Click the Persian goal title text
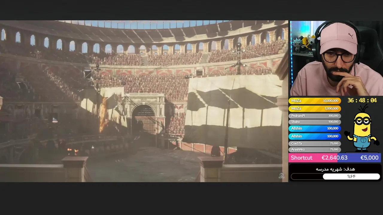 coord(335,169)
